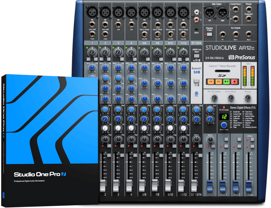The image size is (271, 208).
Task: Click the Phones level knob
Action: [x=247, y=98]
